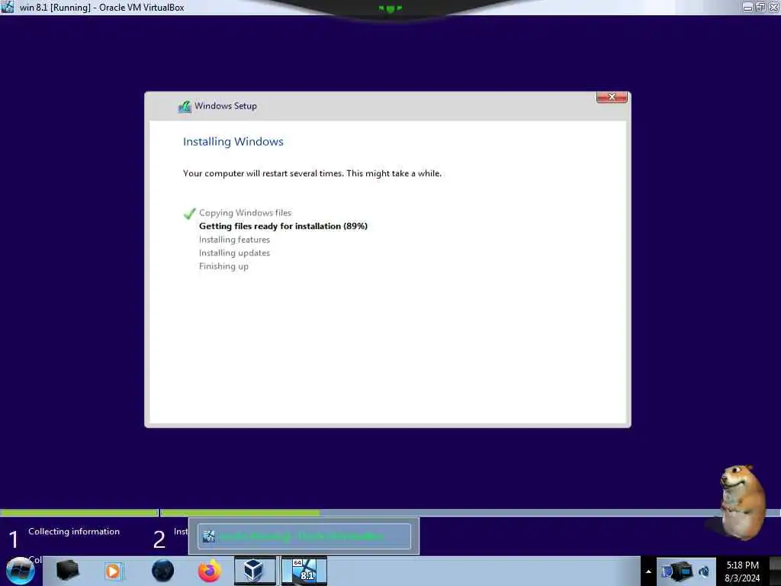This screenshot has width=781, height=586.
Task: Click the Show desktop strip
Action: (x=775, y=571)
